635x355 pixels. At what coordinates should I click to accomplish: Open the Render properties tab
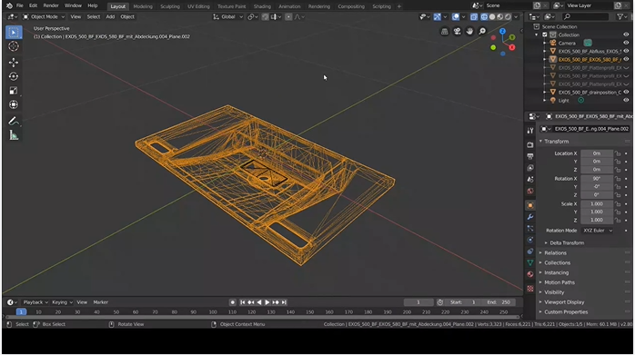click(530, 144)
